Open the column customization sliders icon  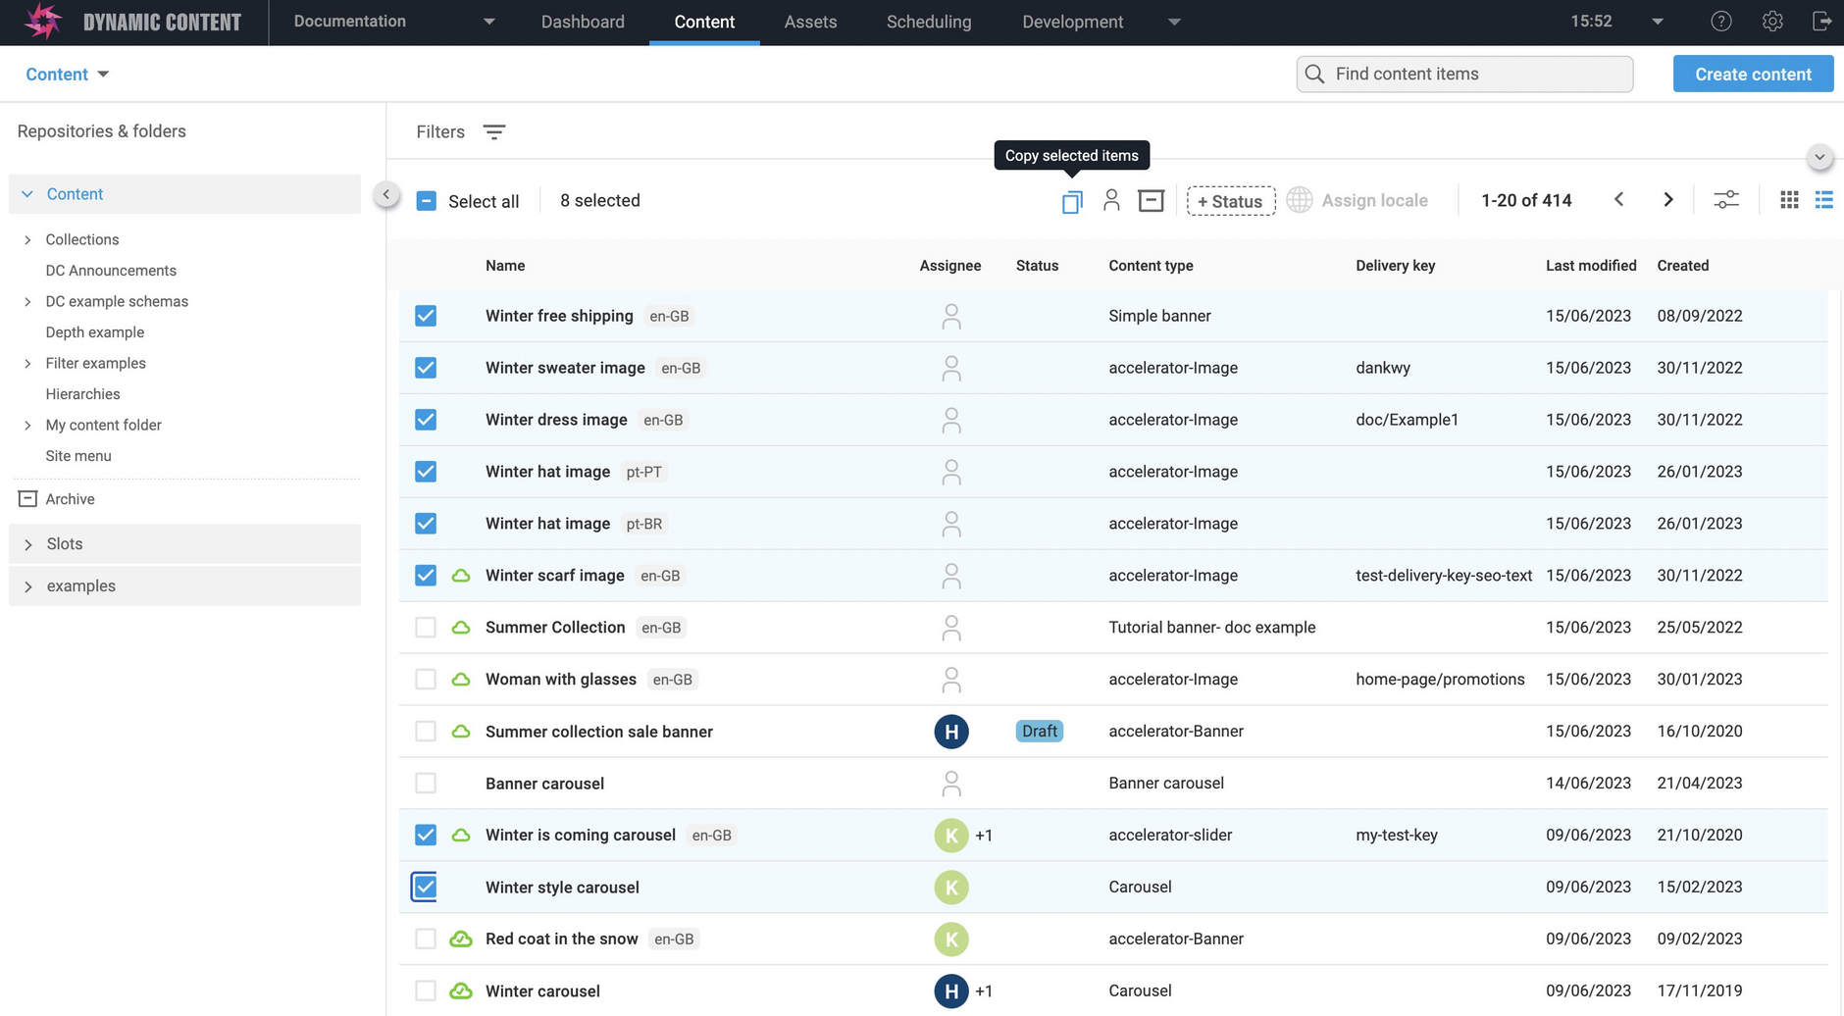(x=1726, y=200)
